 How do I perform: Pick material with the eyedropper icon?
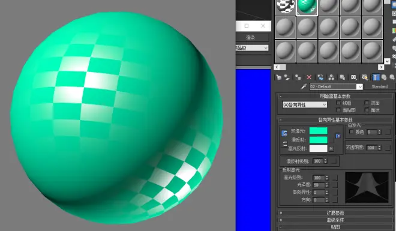(x=304, y=86)
